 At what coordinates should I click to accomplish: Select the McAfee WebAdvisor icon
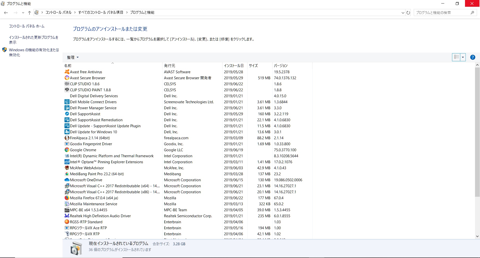[67, 168]
